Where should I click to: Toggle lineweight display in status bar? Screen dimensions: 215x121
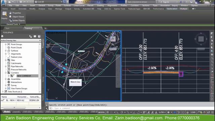pyautogui.click(x=144, y=112)
